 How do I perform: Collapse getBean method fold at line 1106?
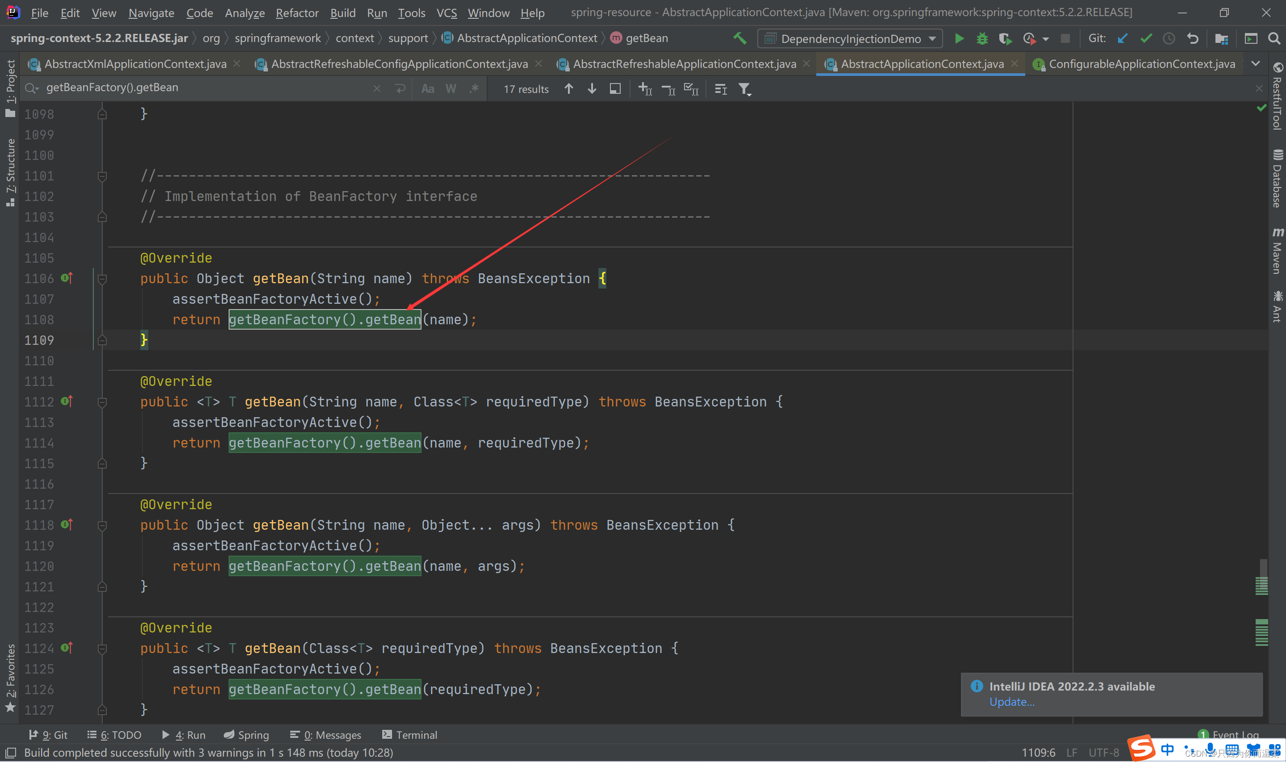(102, 279)
